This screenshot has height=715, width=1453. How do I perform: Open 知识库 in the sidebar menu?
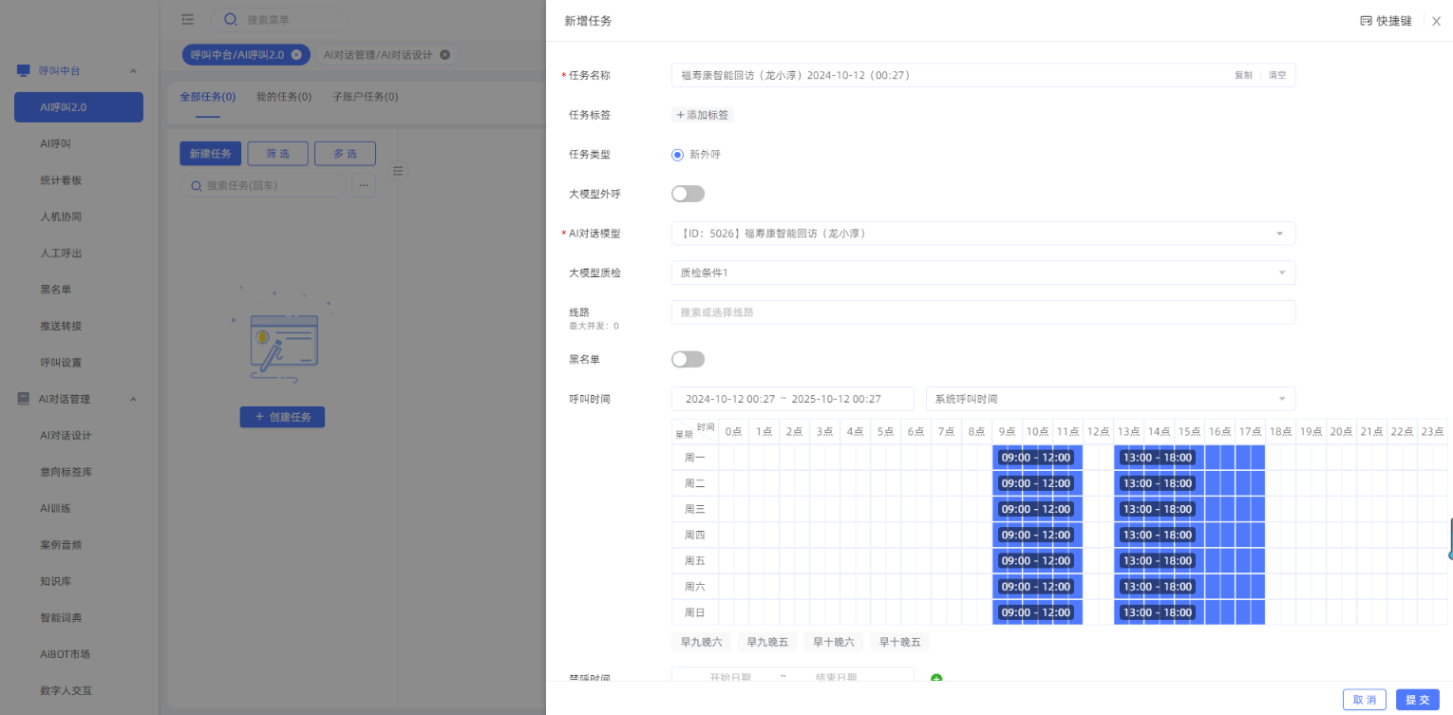[x=55, y=581]
